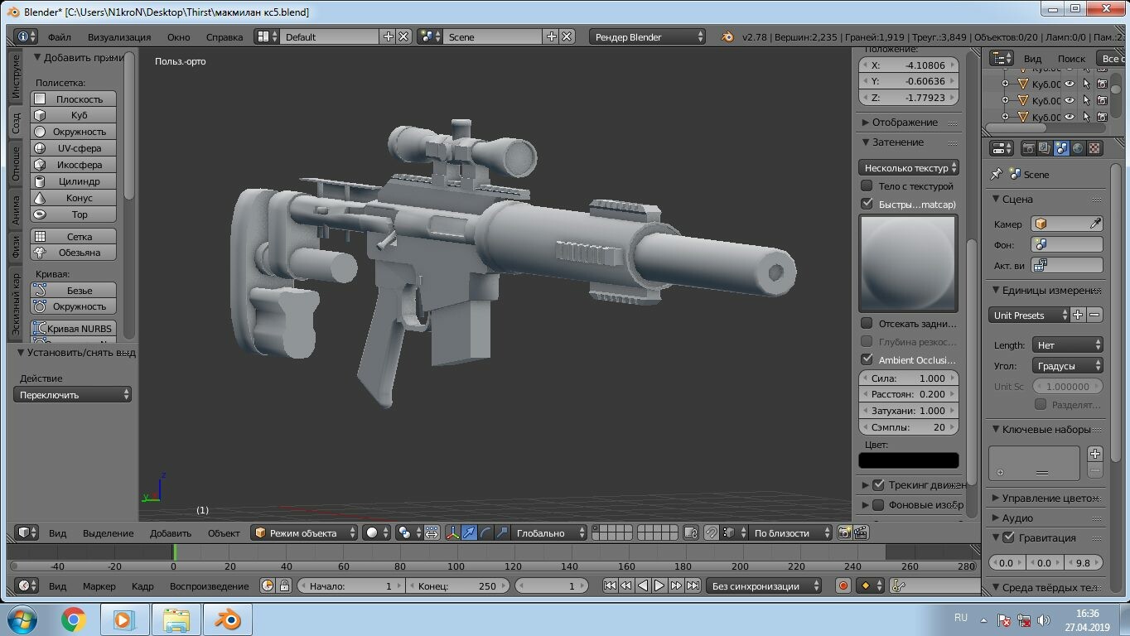Open the 'Рендер Blender' engine dropdown

coord(648,36)
